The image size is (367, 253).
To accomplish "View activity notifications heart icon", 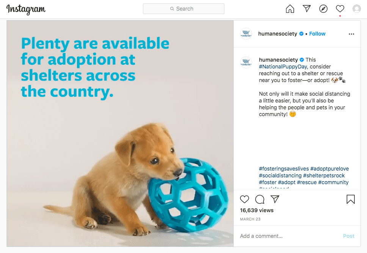I will pos(340,9).
